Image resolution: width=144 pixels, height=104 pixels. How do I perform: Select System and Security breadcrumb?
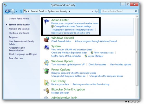click(58, 11)
